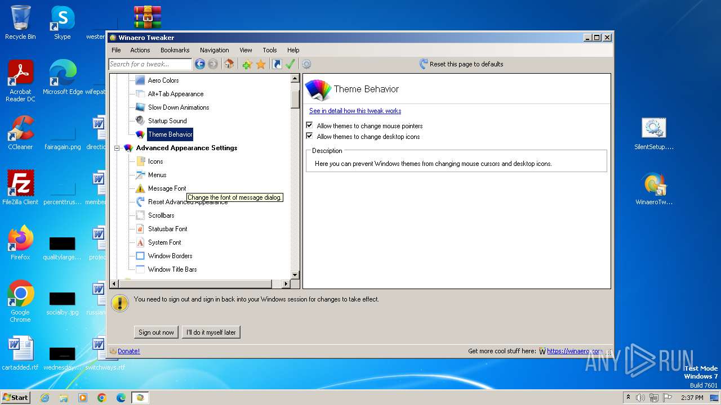Click the greyed-out Forward navigation arrow
Screen dimensions: 721x405
[x=213, y=64]
